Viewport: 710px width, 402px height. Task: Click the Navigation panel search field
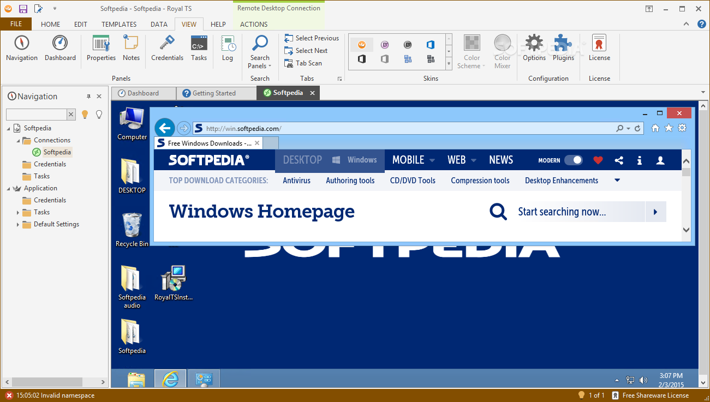tap(37, 114)
